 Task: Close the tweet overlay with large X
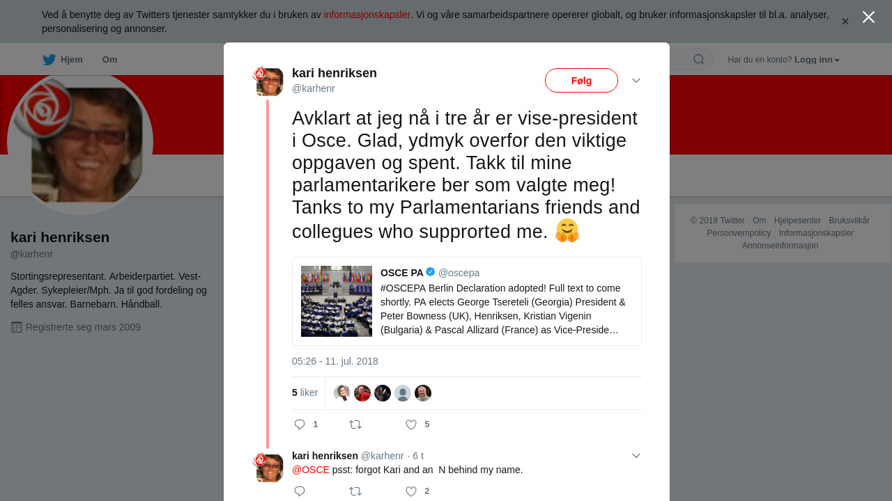point(868,17)
